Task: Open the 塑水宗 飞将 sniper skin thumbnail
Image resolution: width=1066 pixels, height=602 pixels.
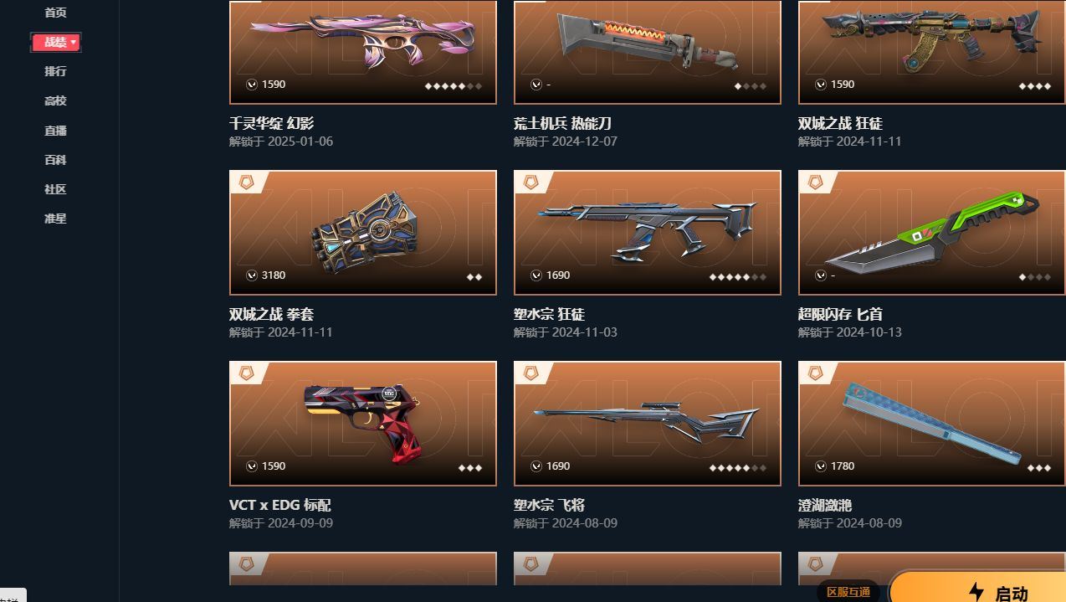Action: pos(648,424)
